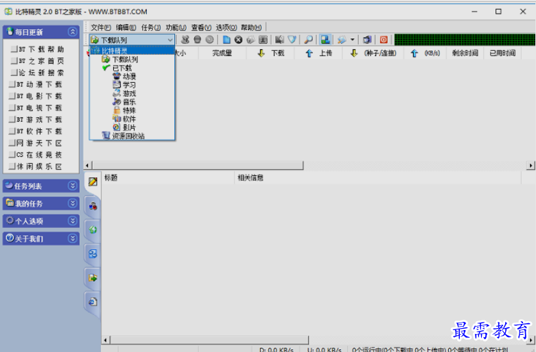The height and width of the screenshot is (352, 536).
Task: Open the 任务(J) menu
Action: click(151, 27)
